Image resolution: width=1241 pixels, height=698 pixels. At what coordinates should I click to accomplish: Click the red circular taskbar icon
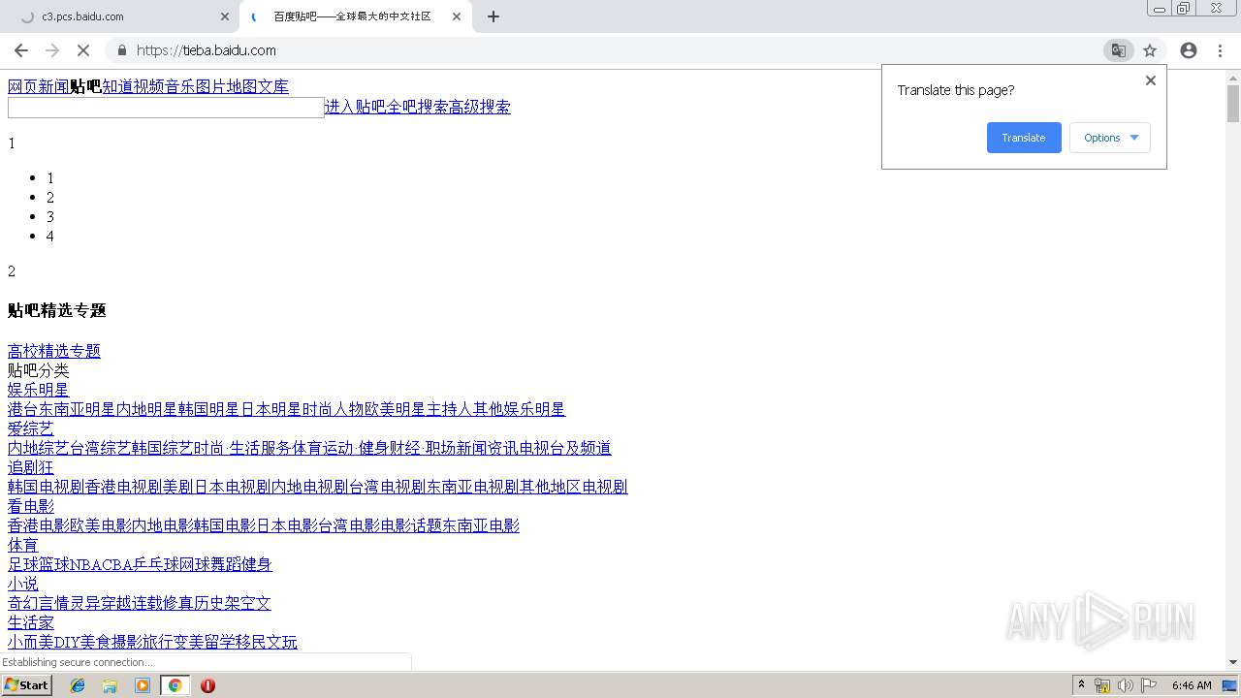coord(207,685)
